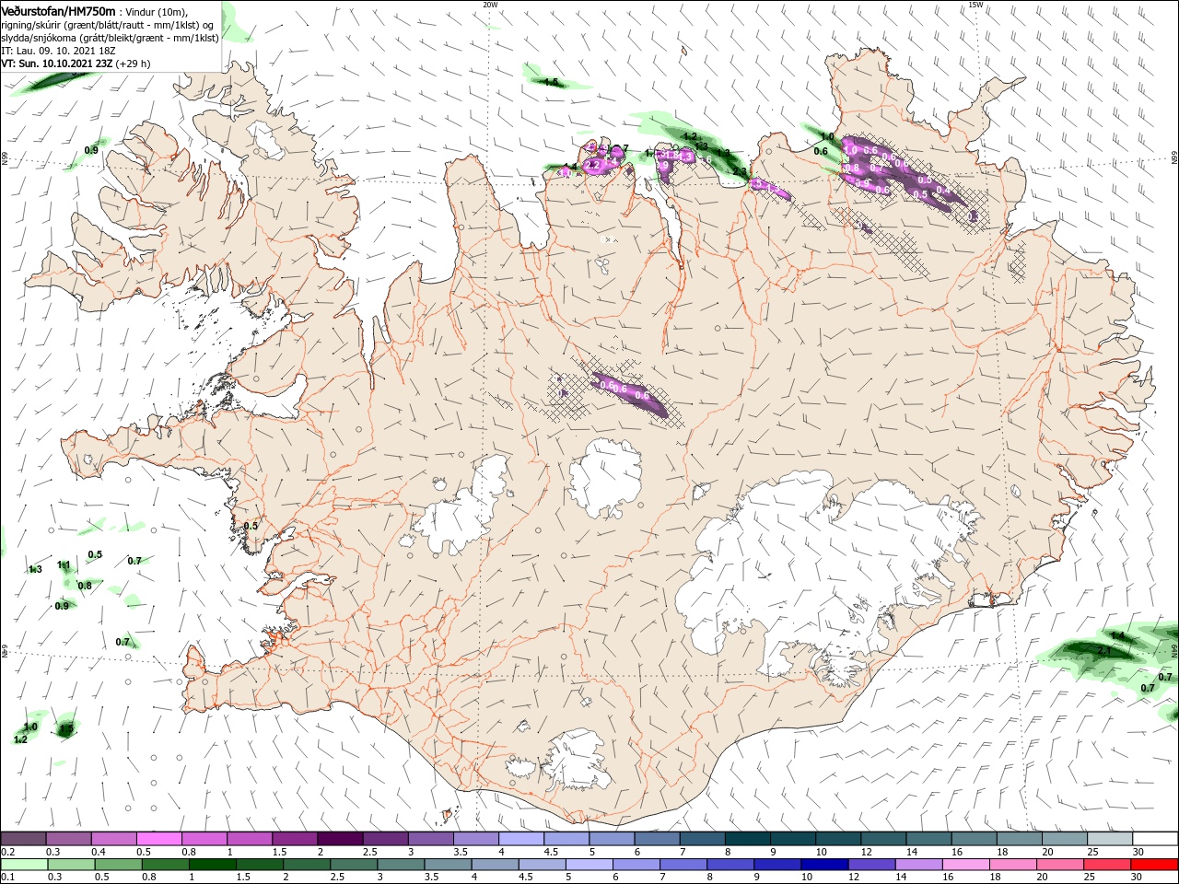Image resolution: width=1179 pixels, height=884 pixels.
Task: Pick bright pink snow swatch between 0.5 and 0.8
Action: (158, 839)
